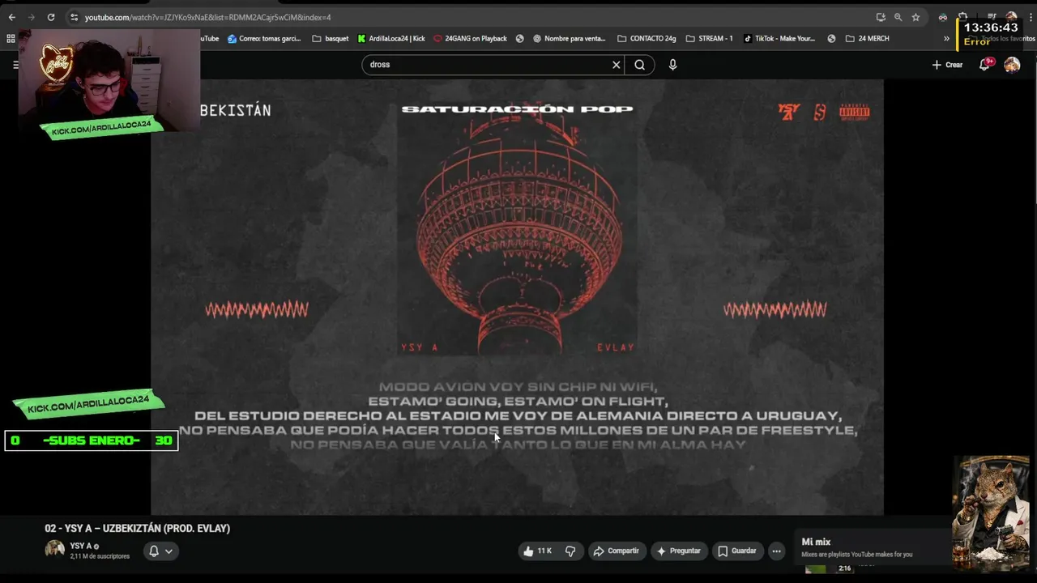This screenshot has height=583, width=1037.
Task: Select the YouTube URL in the address bar
Action: (x=207, y=17)
